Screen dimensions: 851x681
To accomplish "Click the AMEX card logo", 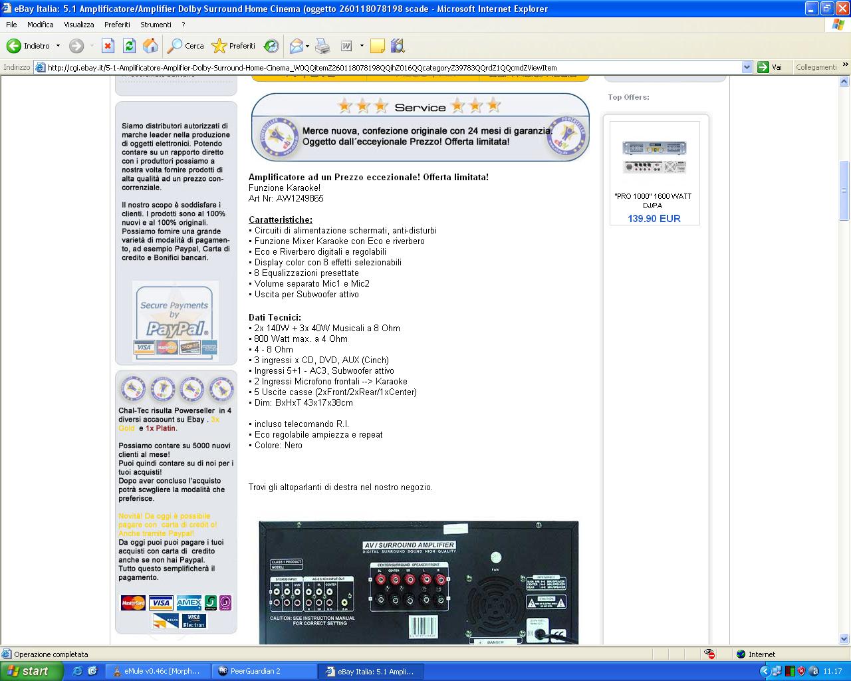I will coord(189,603).
